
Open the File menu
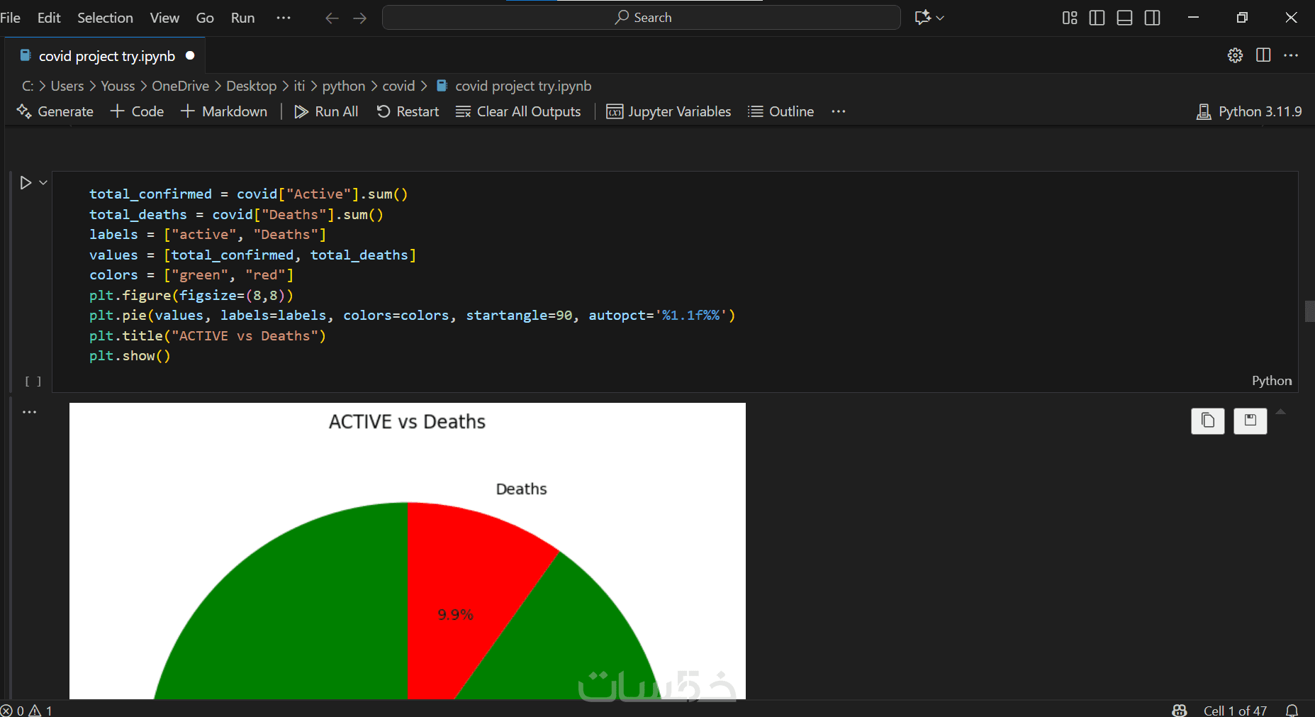(x=10, y=18)
